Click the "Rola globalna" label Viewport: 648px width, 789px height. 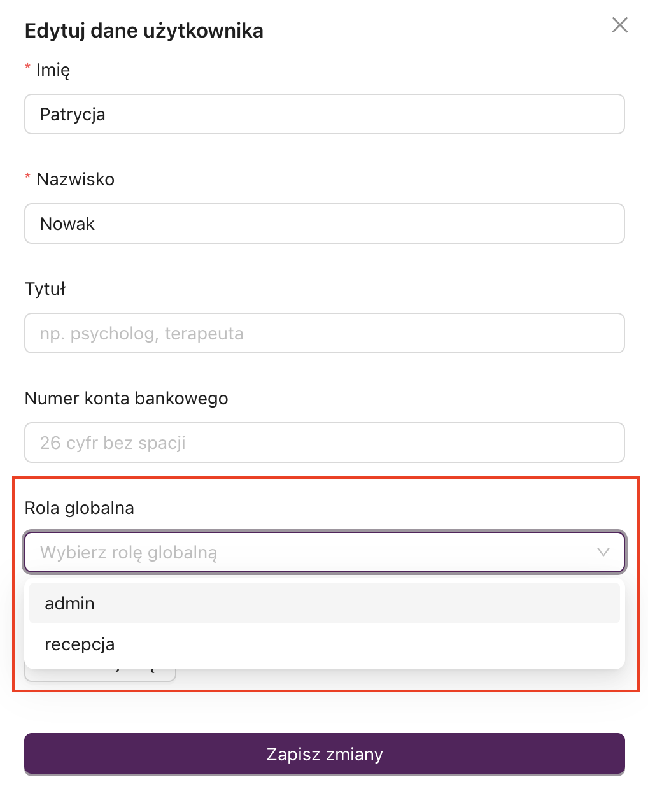pos(79,508)
